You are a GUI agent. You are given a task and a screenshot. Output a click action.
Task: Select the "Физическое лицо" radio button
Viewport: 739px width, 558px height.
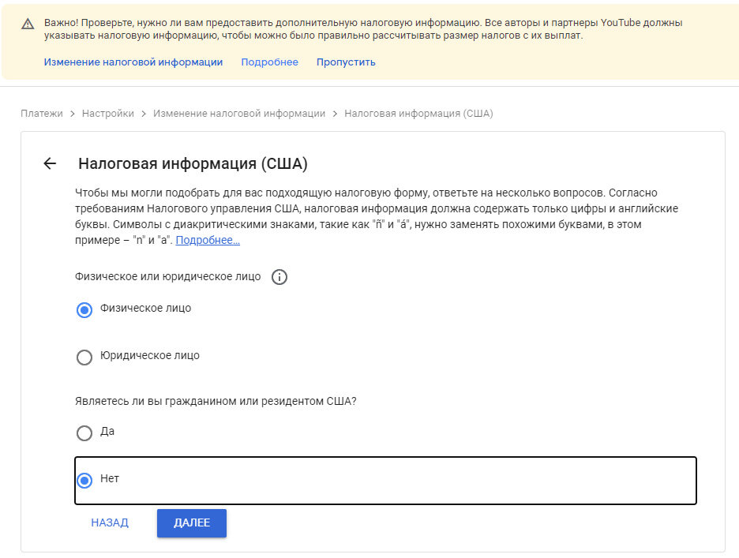click(x=84, y=310)
